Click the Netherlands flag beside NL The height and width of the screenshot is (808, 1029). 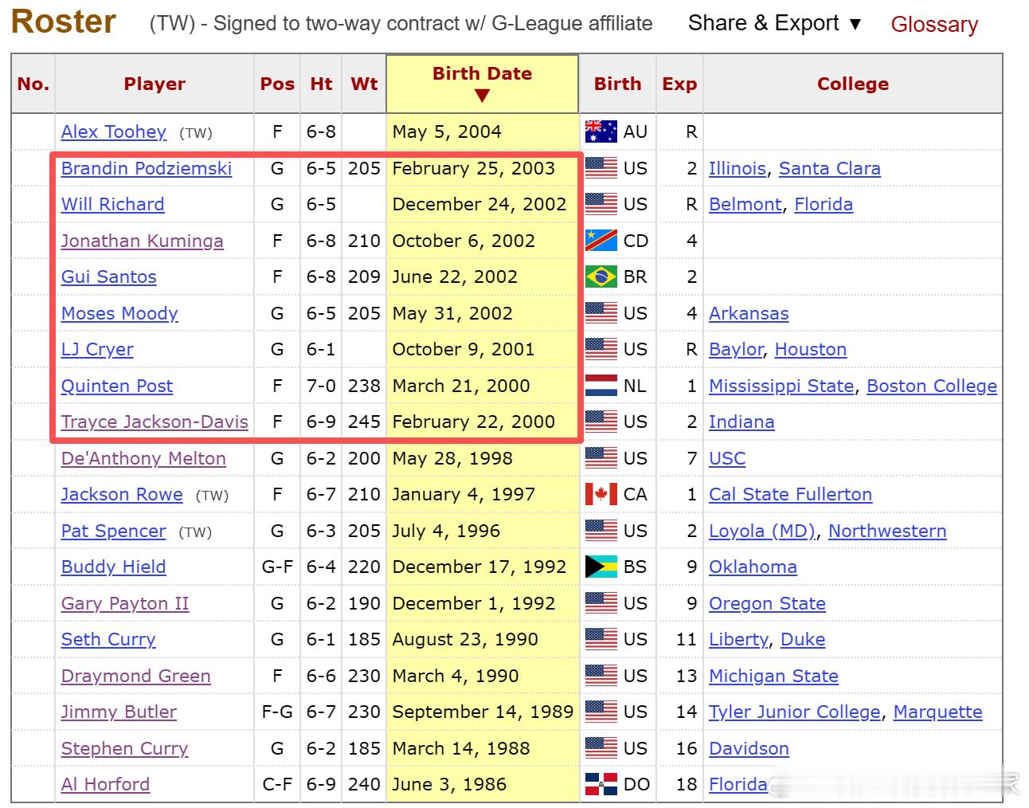601,386
